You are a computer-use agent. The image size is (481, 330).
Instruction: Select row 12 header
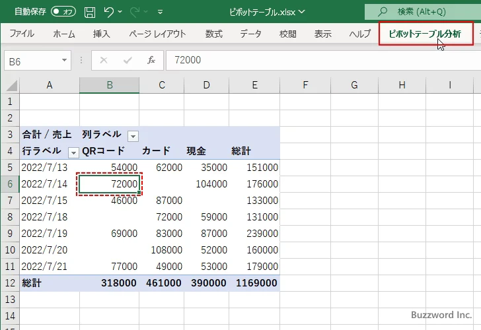click(10, 283)
